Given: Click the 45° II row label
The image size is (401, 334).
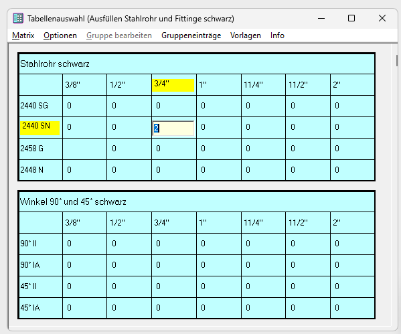Looking at the screenshot, I should pos(41,286).
